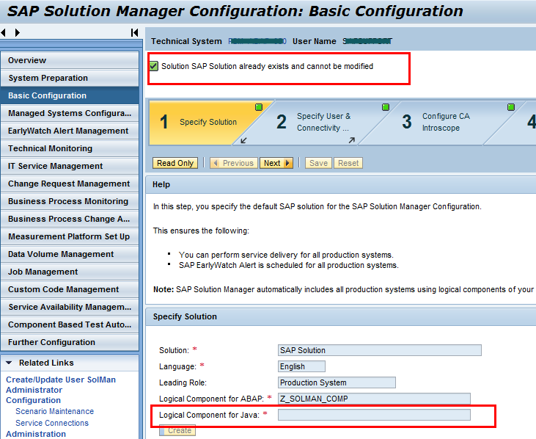Open System Preparation in sidebar
536x439 pixels.
[70, 78]
